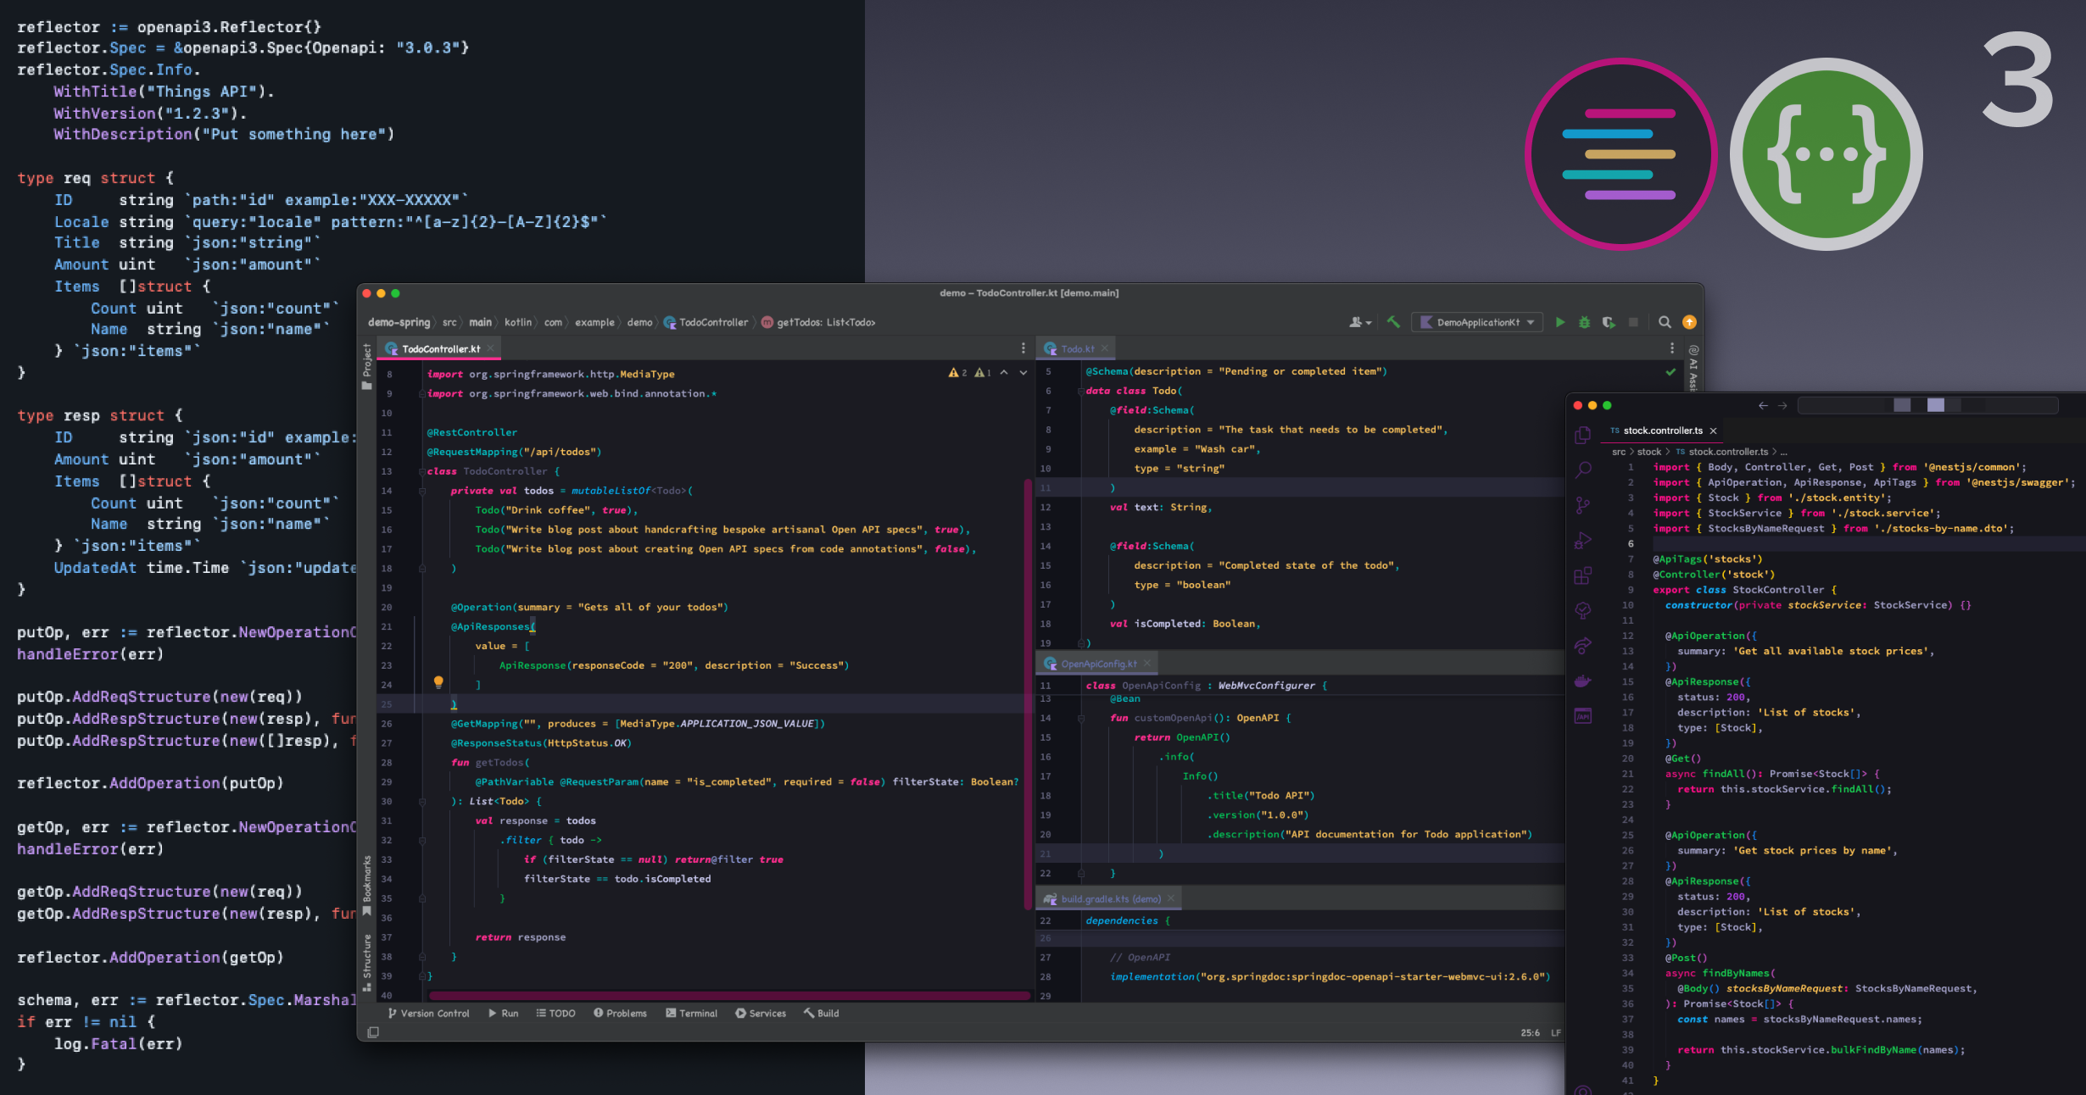Run with coverage shield icon
Viewport: 2086px width, 1095px height.
point(1609,322)
